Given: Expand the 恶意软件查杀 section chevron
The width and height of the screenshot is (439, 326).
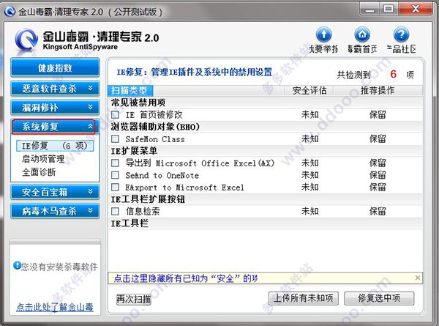Looking at the screenshot, I should click(x=90, y=89).
